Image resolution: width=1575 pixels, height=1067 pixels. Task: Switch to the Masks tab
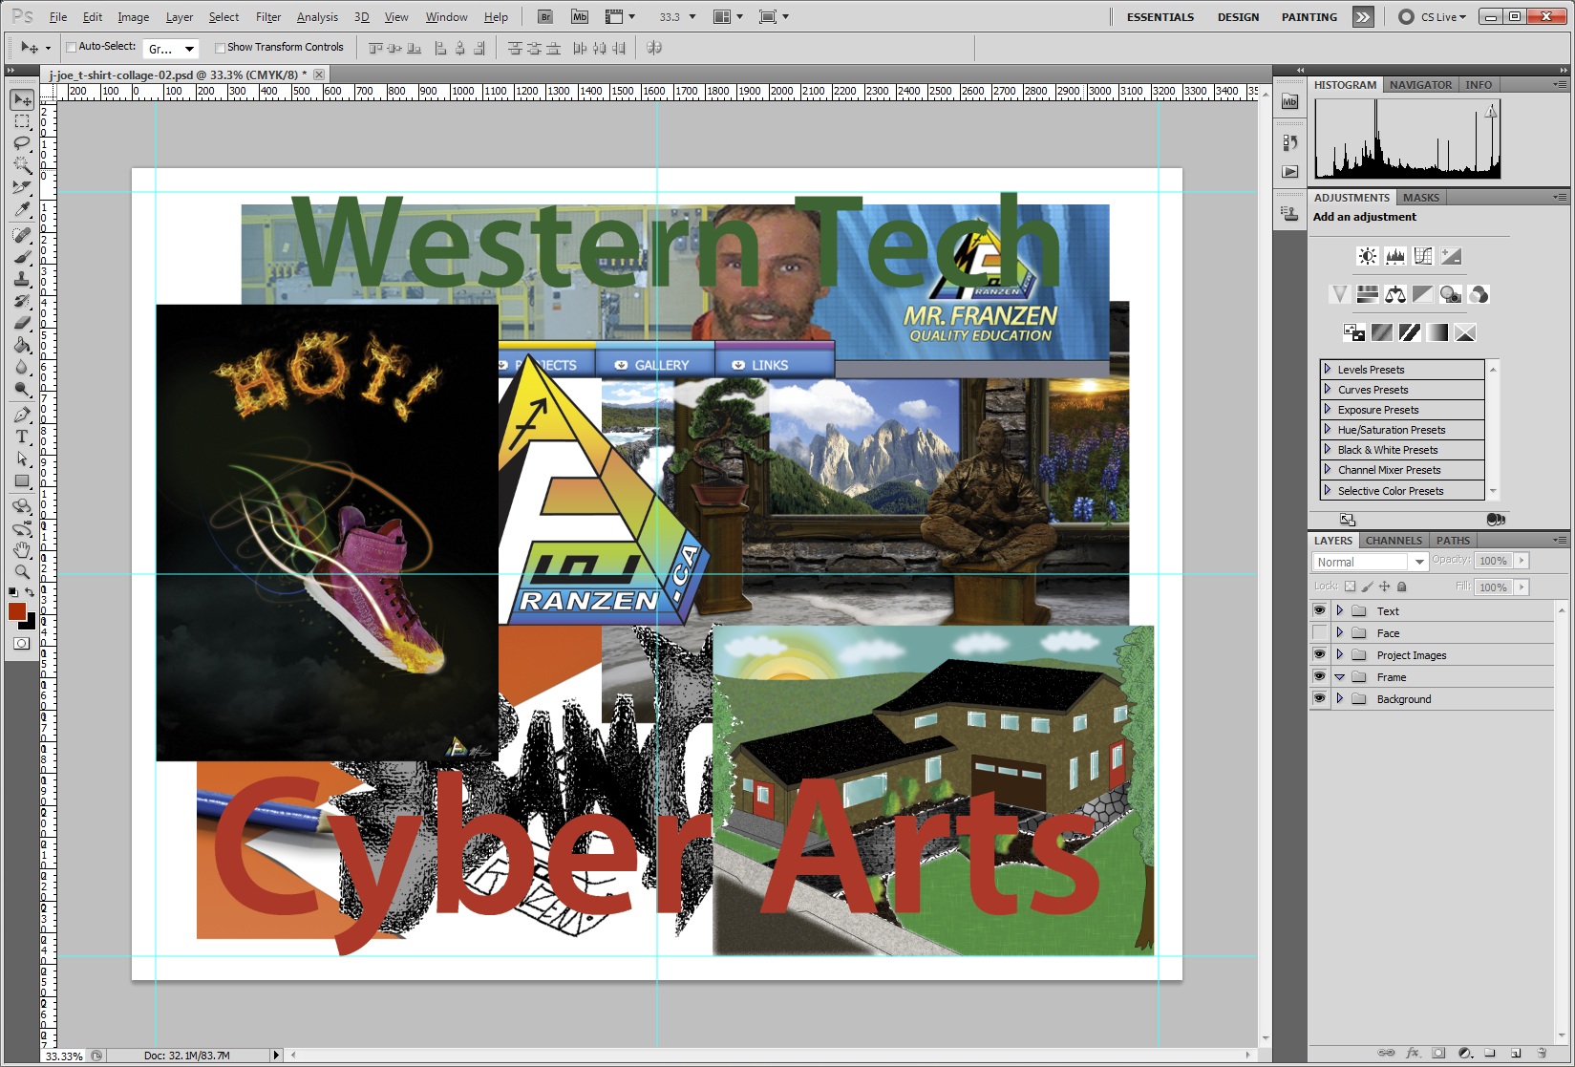(x=1420, y=198)
